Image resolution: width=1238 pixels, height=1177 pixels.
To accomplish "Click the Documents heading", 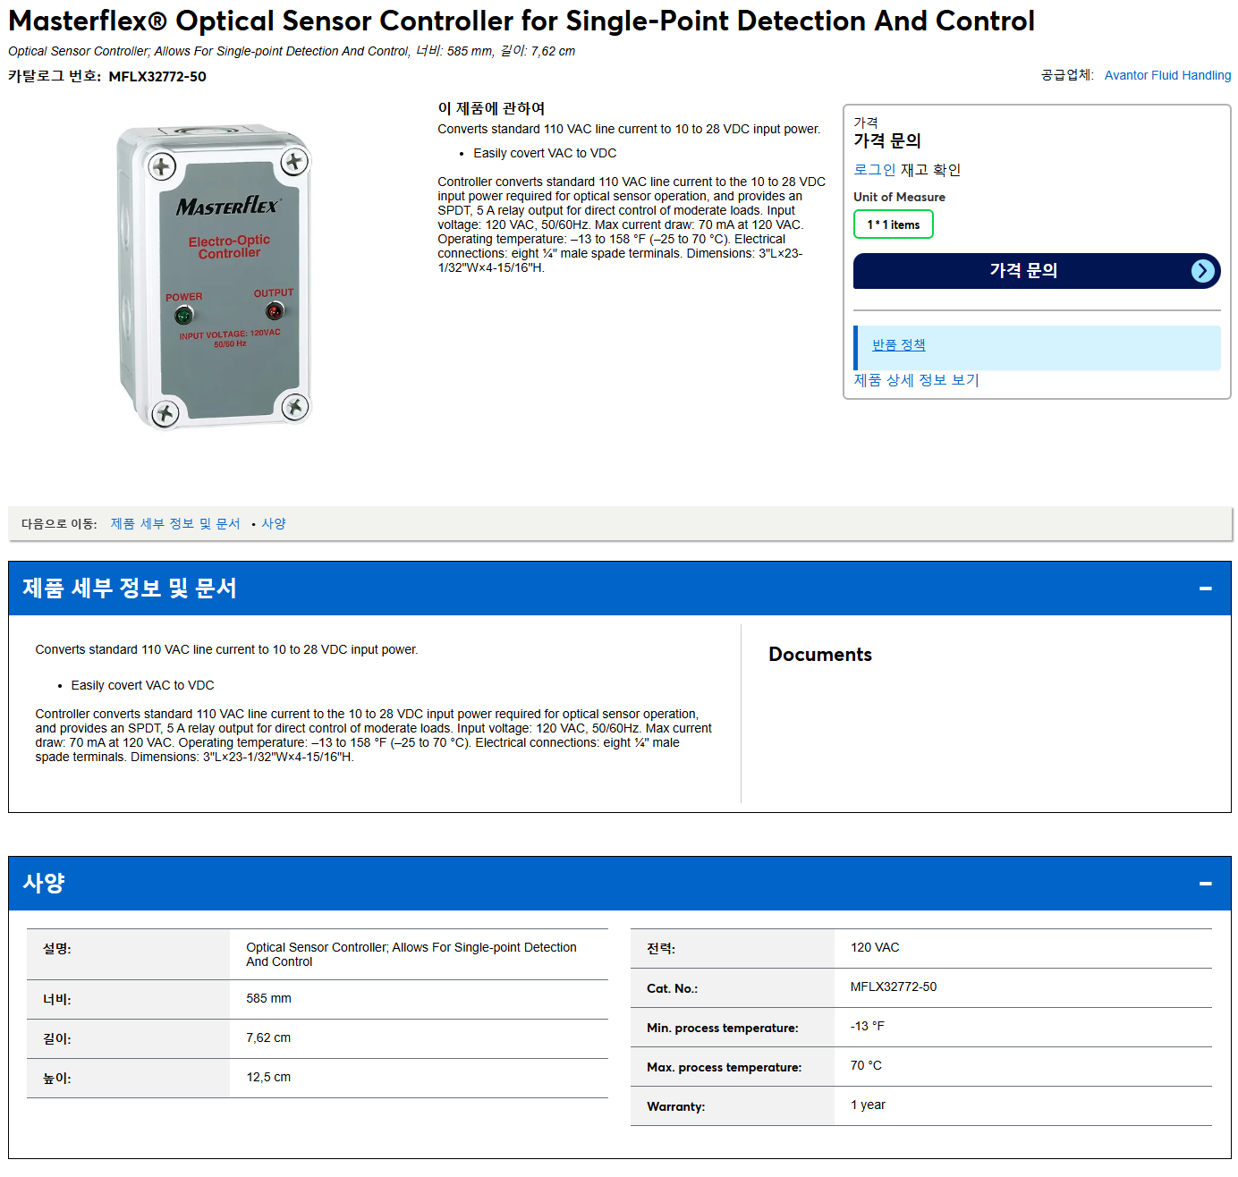I will 819,655.
